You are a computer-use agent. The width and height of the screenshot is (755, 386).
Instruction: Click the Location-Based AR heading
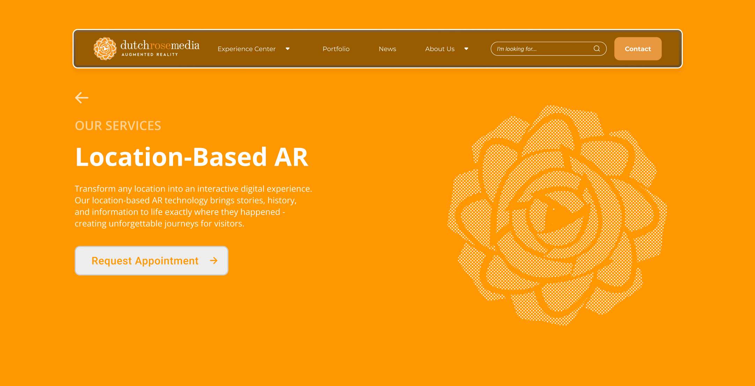tap(191, 158)
